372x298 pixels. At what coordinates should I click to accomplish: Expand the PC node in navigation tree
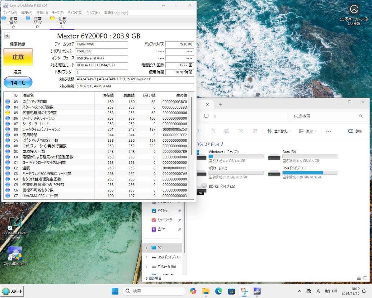pyautogui.click(x=146, y=248)
